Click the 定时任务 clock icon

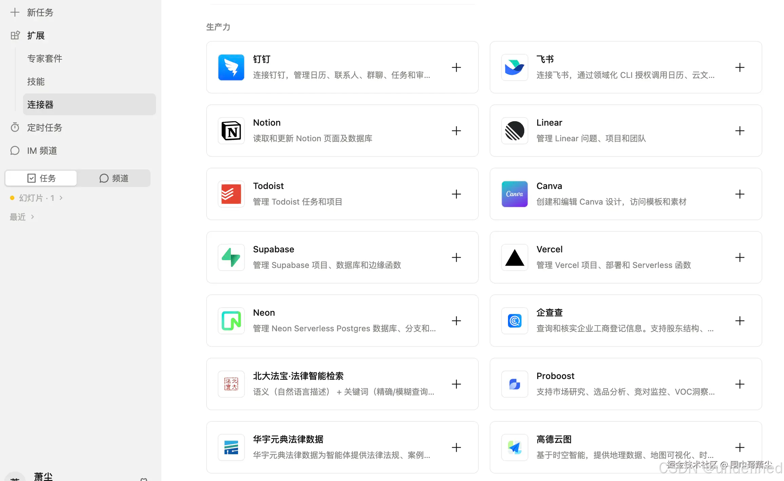pos(15,127)
